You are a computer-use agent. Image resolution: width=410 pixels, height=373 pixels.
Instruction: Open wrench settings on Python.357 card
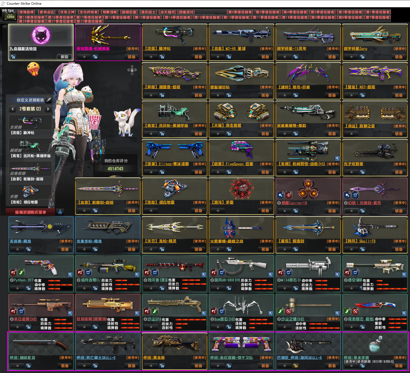click(70, 275)
